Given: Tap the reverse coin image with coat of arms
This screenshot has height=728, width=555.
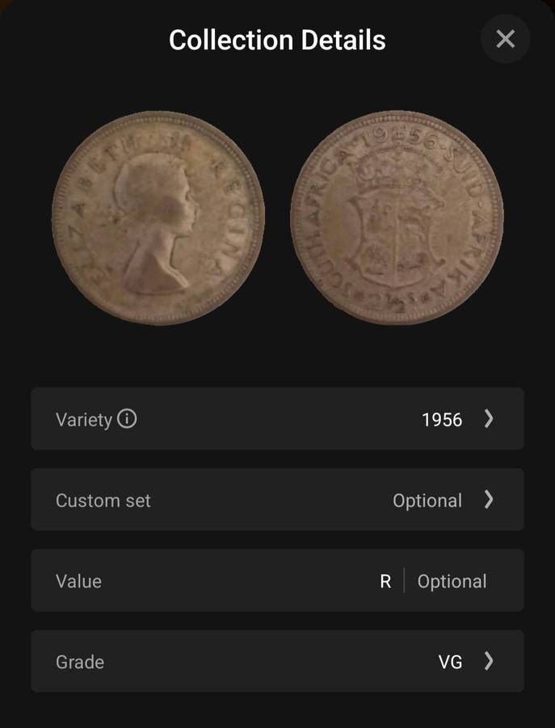Looking at the screenshot, I should (397, 218).
